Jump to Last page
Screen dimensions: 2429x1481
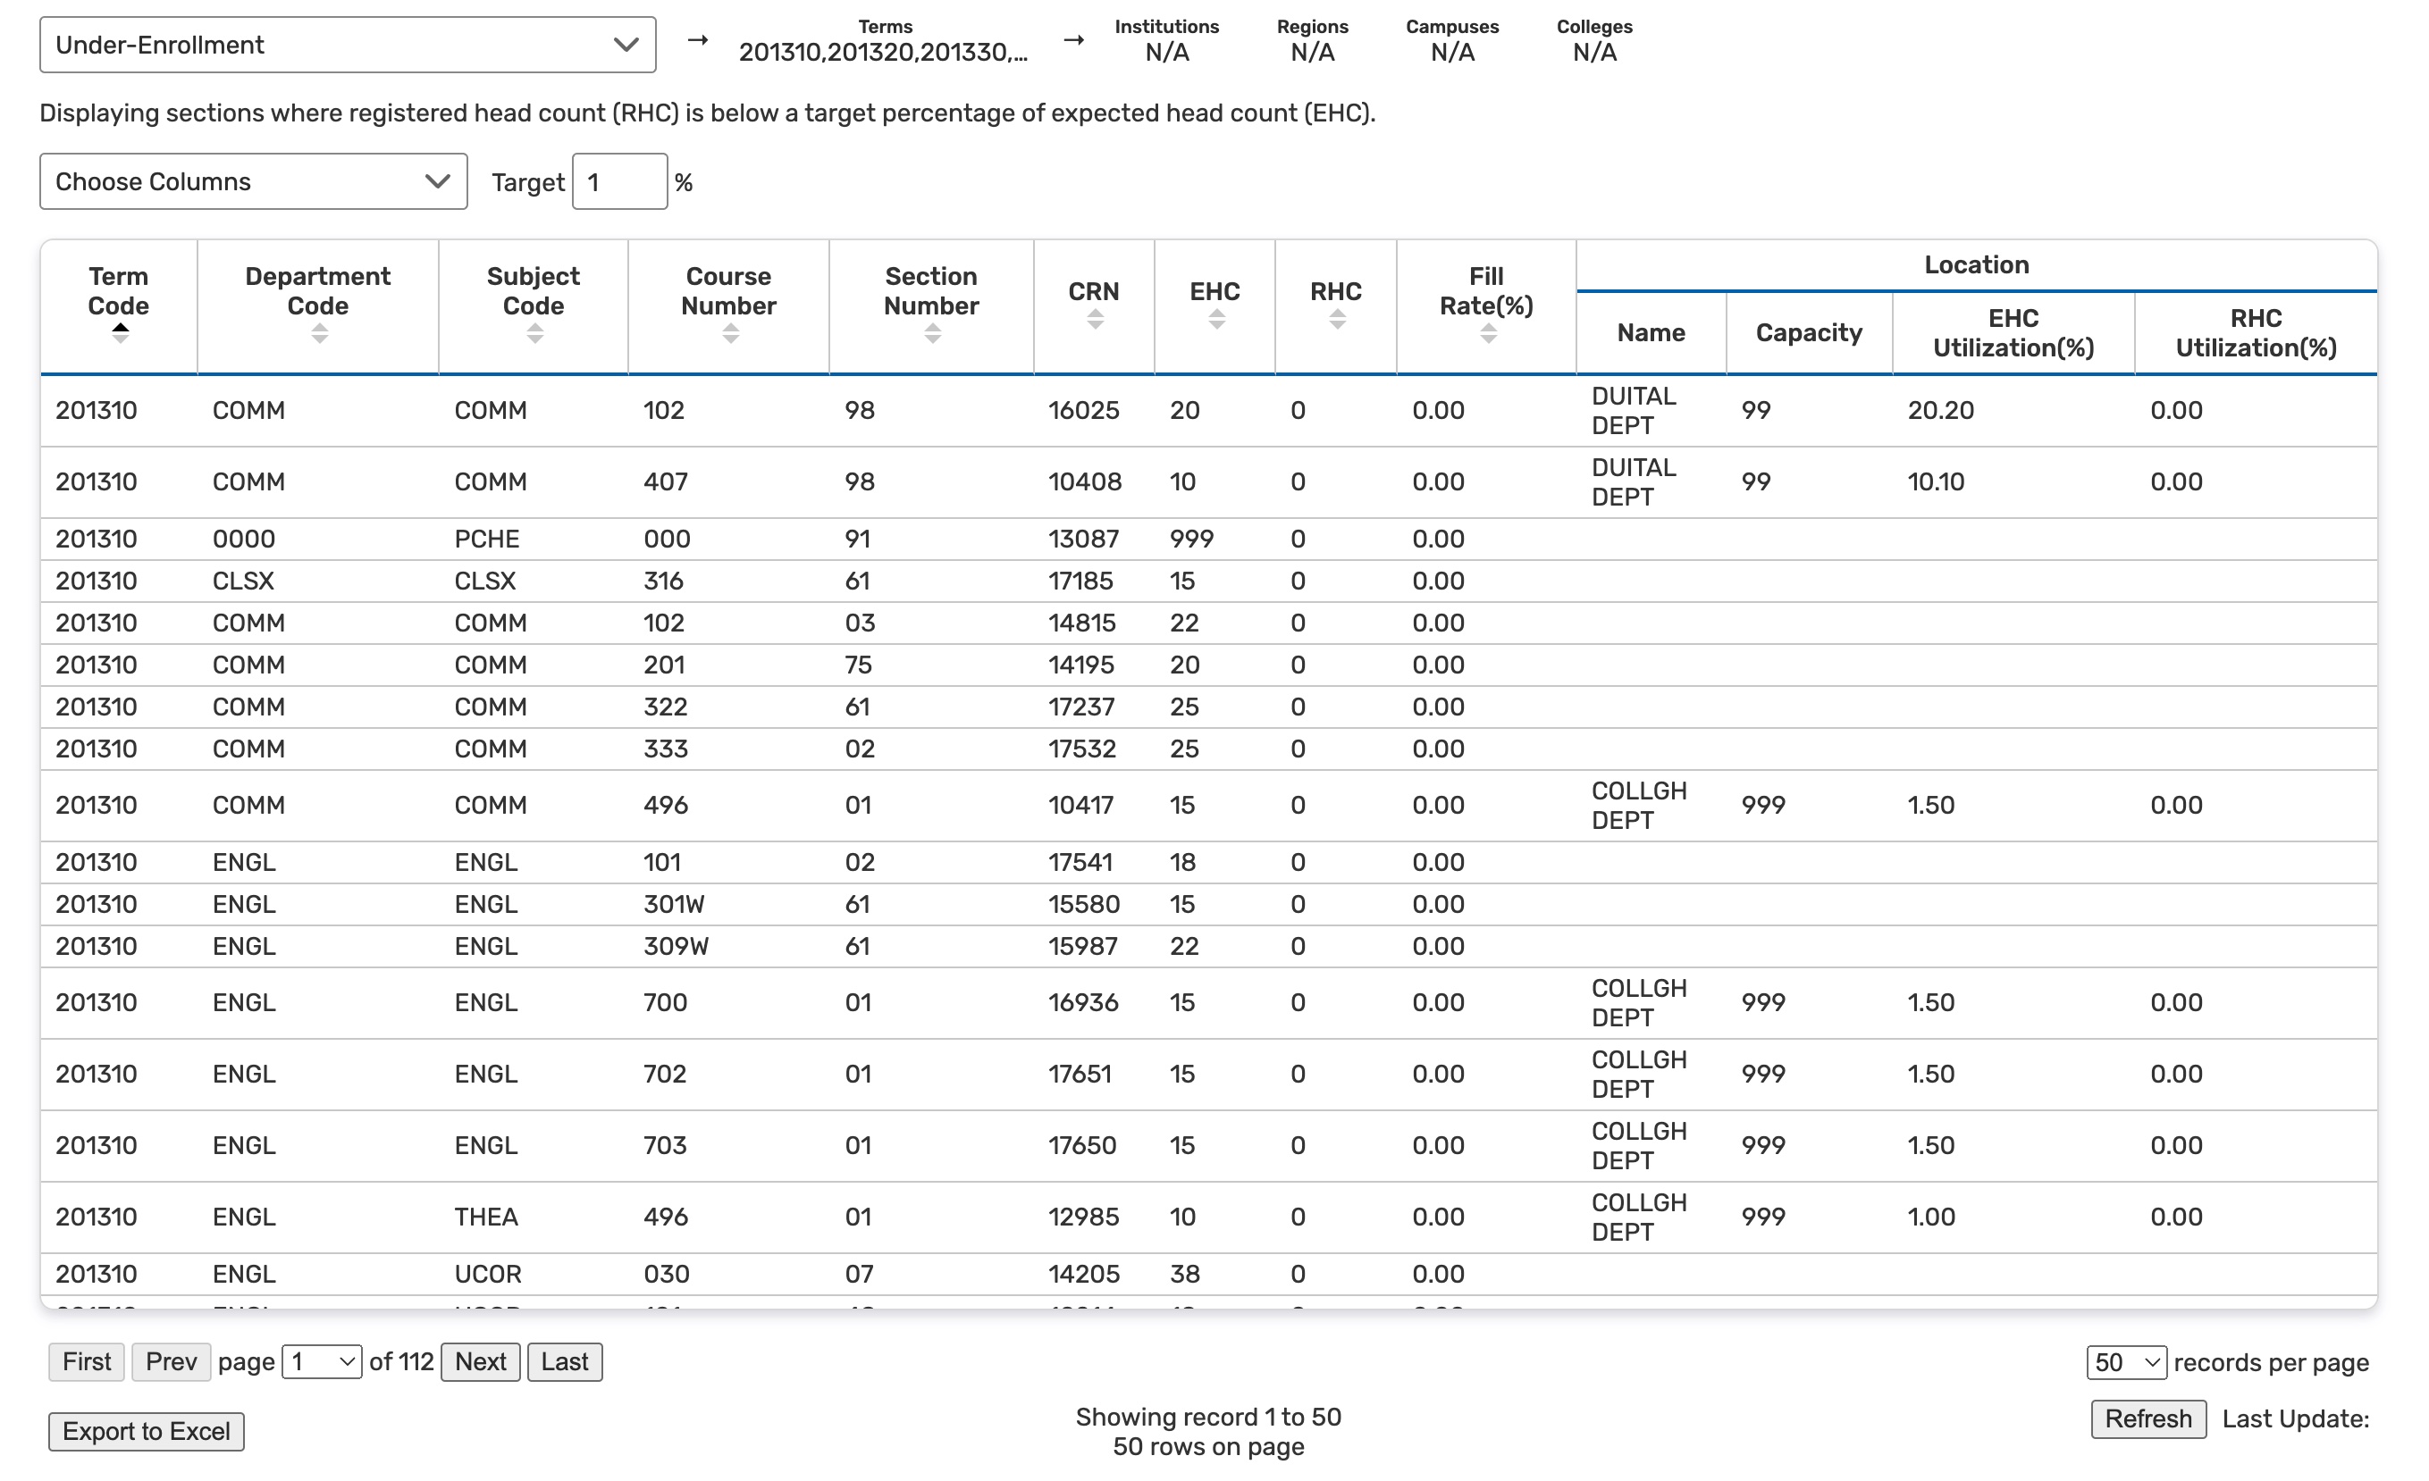tap(564, 1363)
